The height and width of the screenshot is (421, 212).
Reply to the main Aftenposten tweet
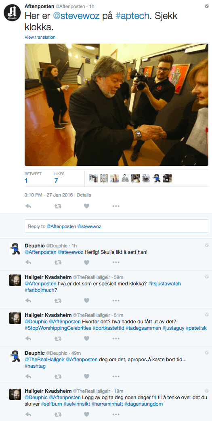[x=28, y=206]
